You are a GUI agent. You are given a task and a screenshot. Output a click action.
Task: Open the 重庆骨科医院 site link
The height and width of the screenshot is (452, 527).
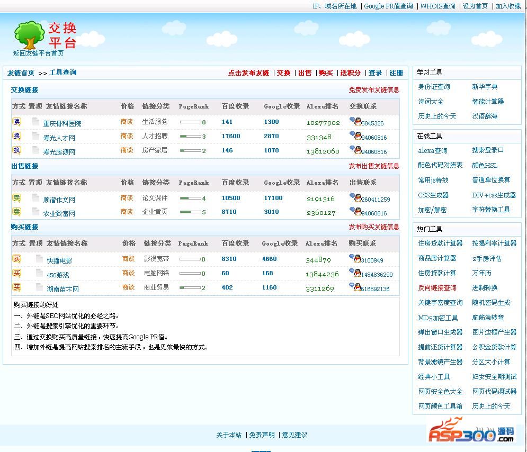click(x=62, y=123)
